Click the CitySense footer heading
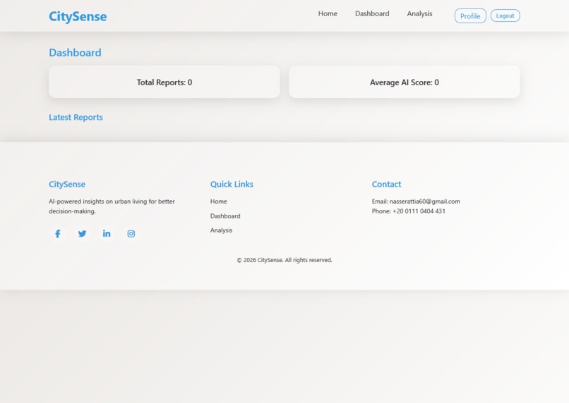Screen dimensions: 569x403 click(67, 185)
